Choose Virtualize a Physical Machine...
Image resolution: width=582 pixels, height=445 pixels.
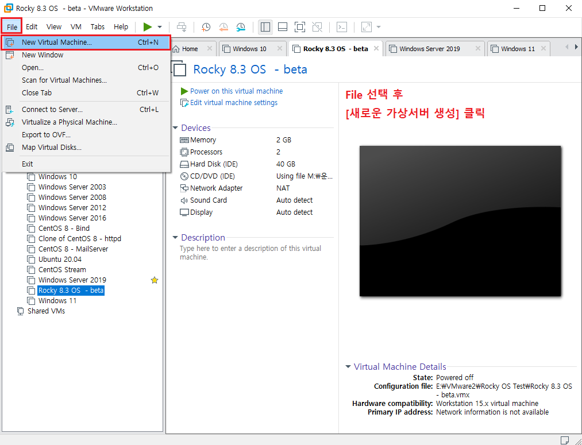(x=86, y=122)
